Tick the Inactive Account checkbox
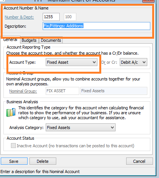The image size is (159, 178). 13,146
